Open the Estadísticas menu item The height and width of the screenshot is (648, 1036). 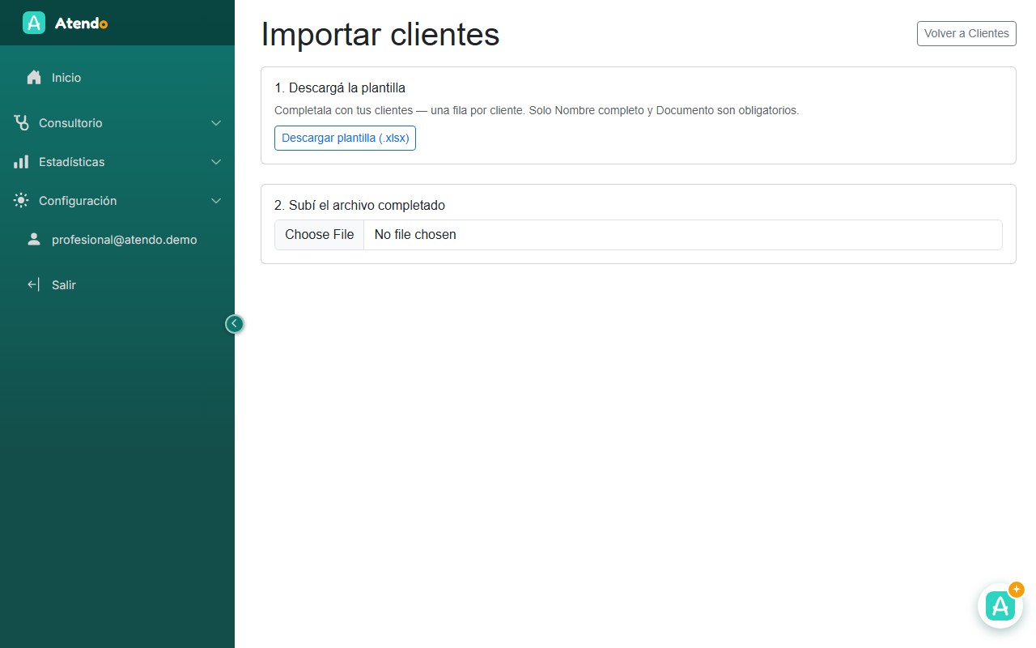pyautogui.click(x=117, y=162)
